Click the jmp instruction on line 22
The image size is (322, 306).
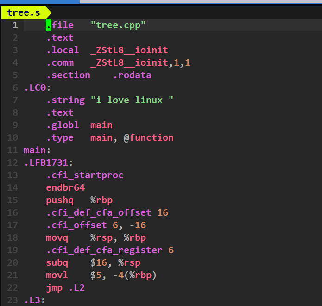(54, 288)
